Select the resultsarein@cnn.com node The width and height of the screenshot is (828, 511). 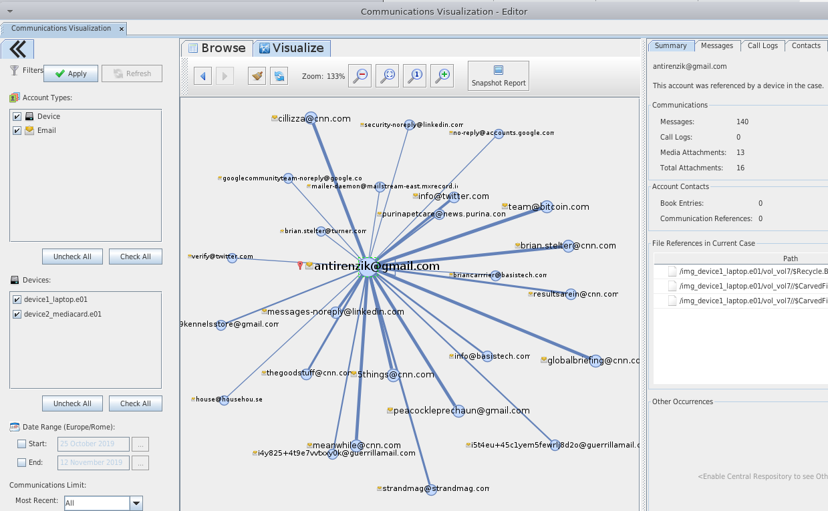pyautogui.click(x=571, y=294)
